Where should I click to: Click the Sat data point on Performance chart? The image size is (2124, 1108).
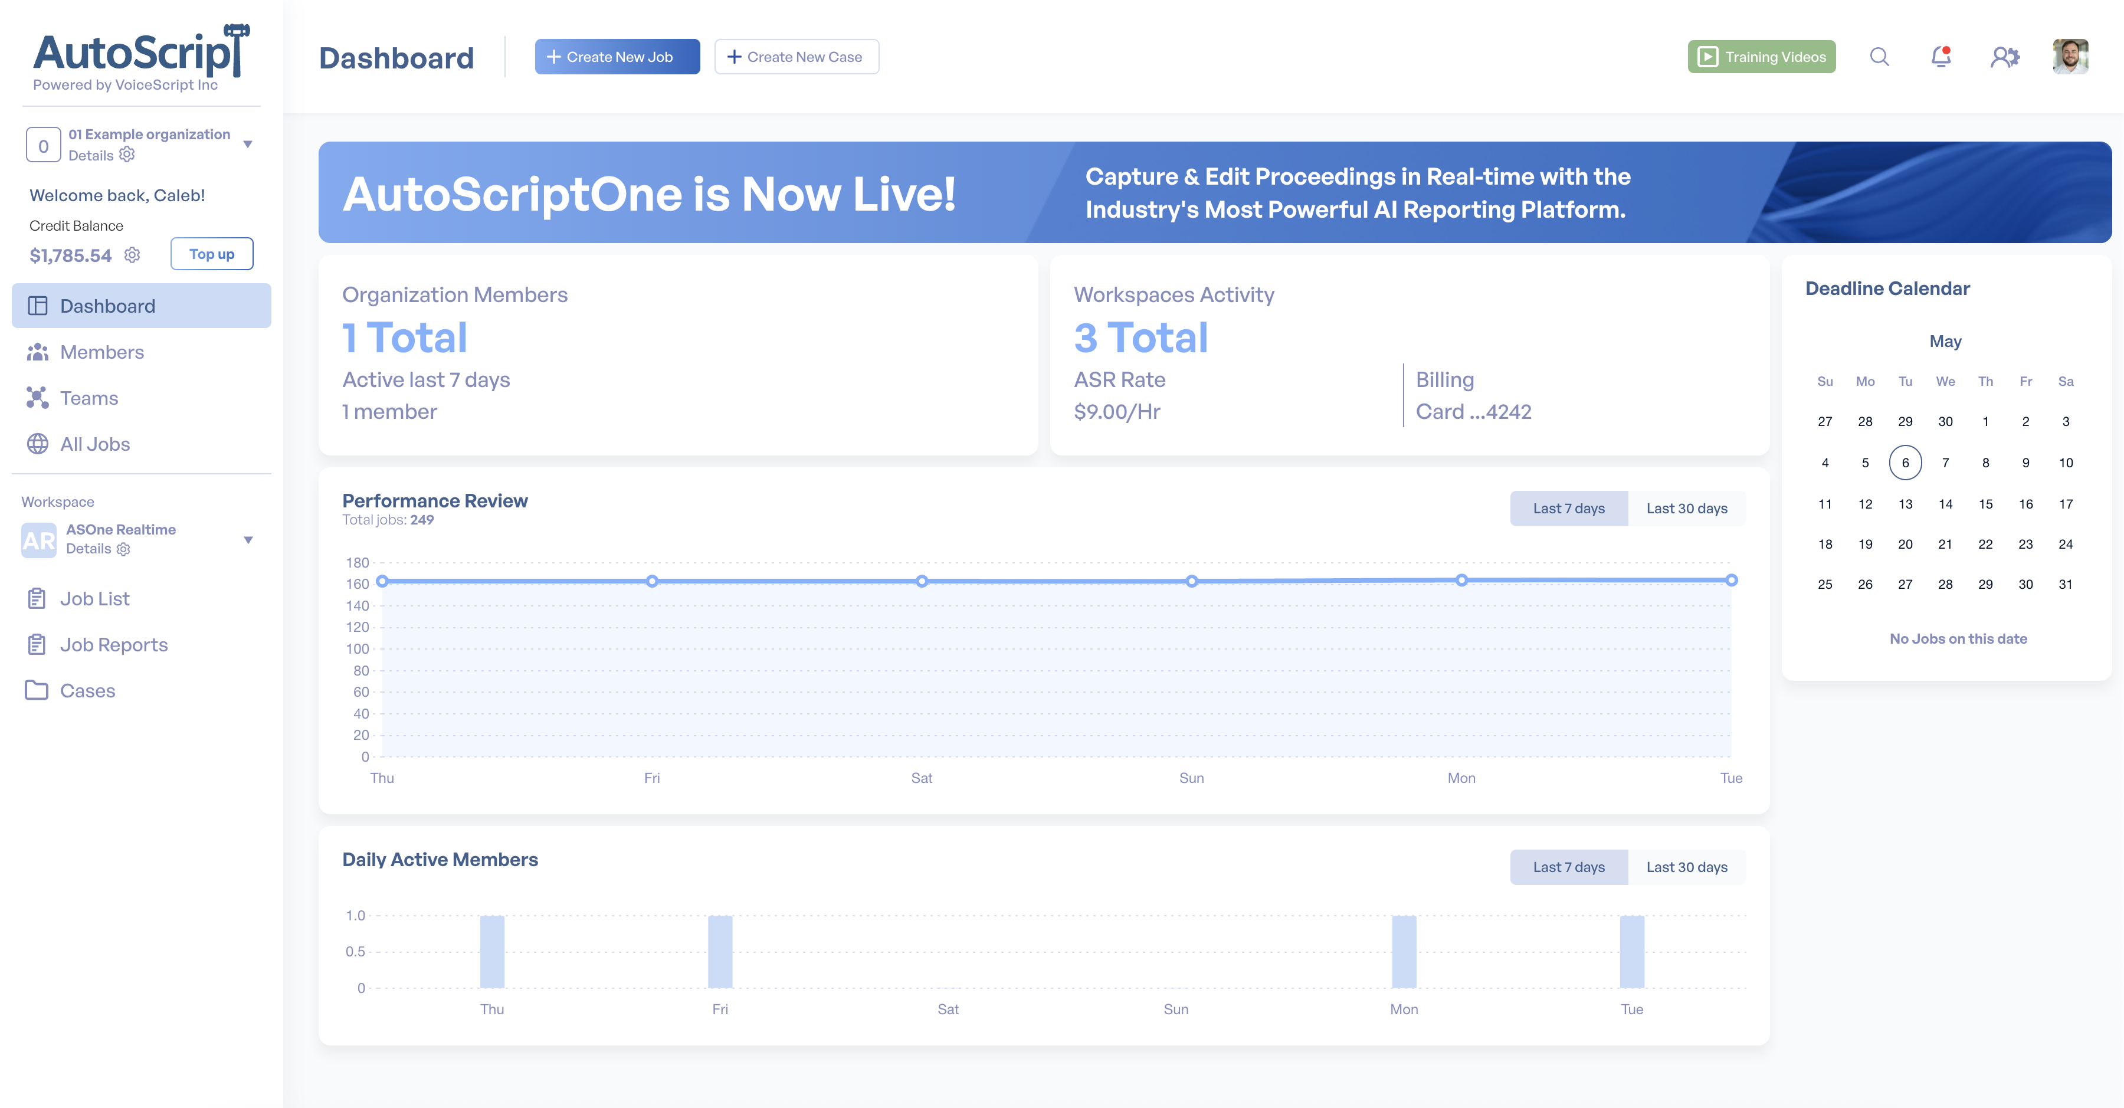point(922,581)
